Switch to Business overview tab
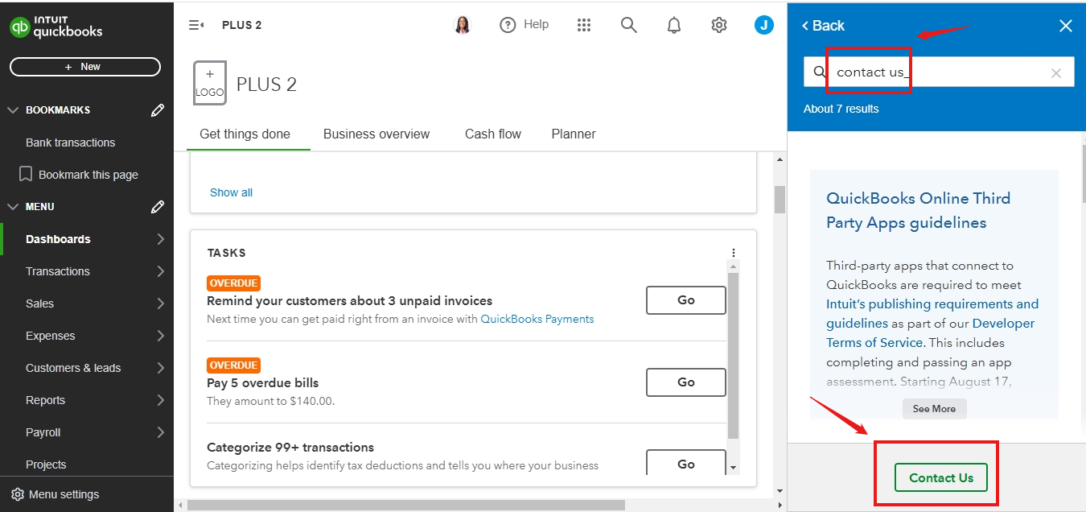The image size is (1086, 512). [376, 134]
